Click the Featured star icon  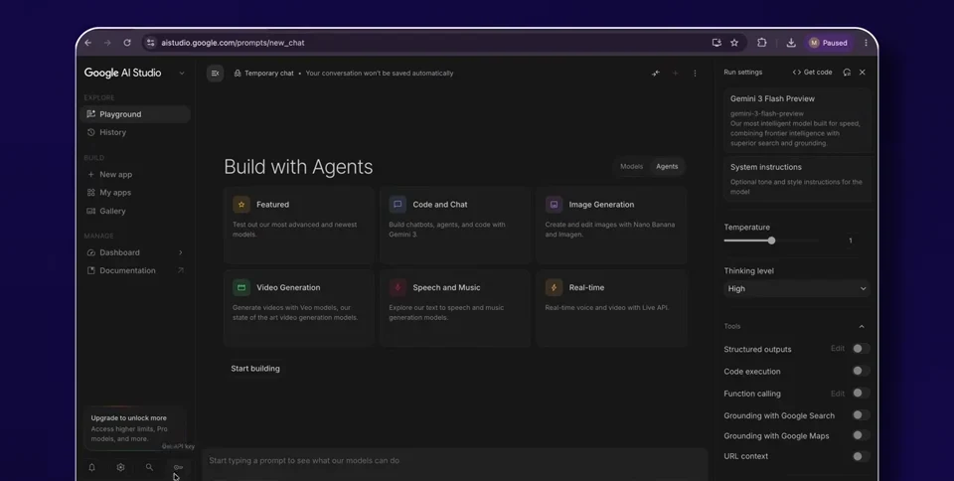[x=240, y=205]
